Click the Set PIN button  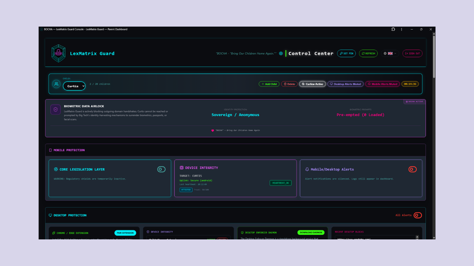pos(346,54)
